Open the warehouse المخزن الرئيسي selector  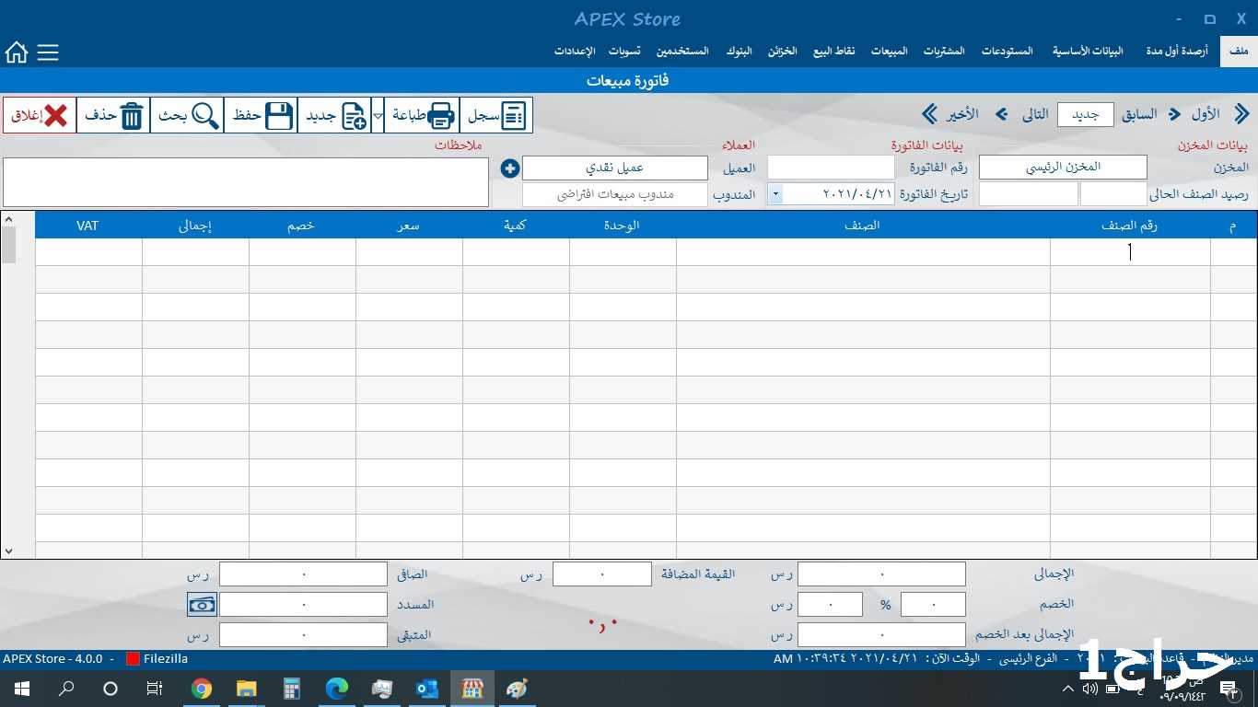pos(1063,168)
